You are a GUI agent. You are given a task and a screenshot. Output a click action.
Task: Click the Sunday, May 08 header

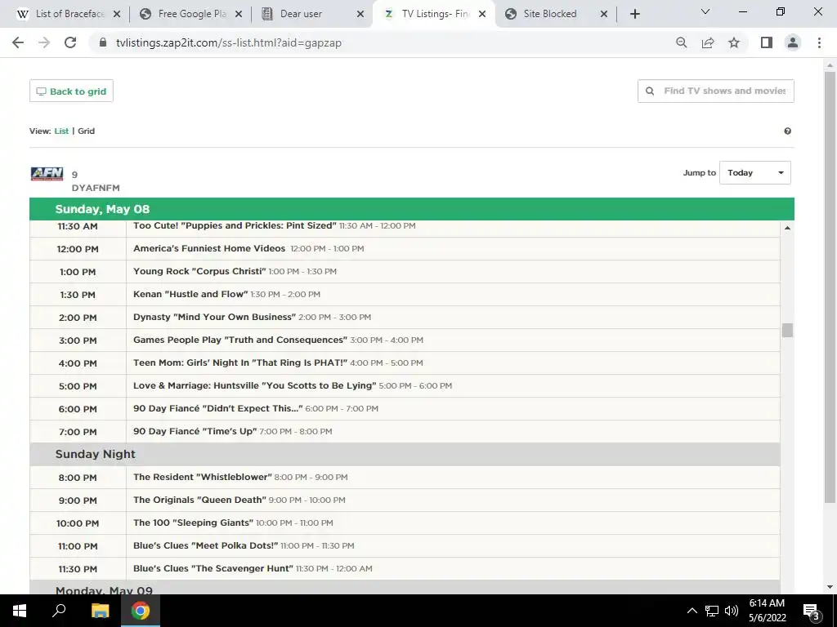tap(412, 209)
